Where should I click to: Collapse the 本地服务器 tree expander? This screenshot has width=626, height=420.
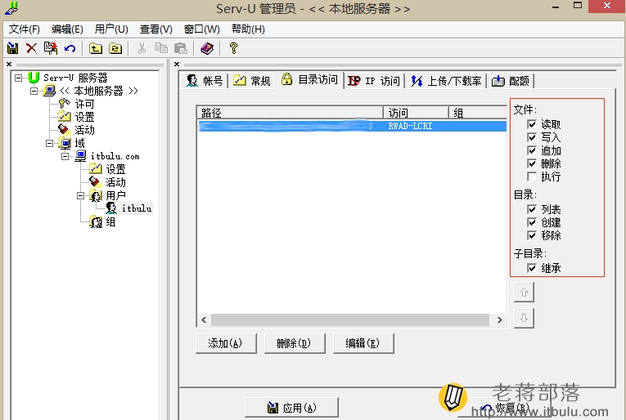click(x=34, y=91)
